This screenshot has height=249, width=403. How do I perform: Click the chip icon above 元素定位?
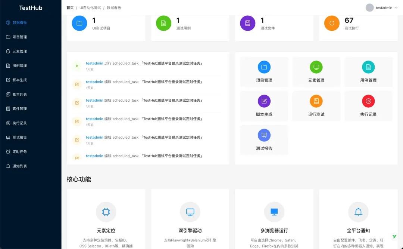tap(106, 212)
